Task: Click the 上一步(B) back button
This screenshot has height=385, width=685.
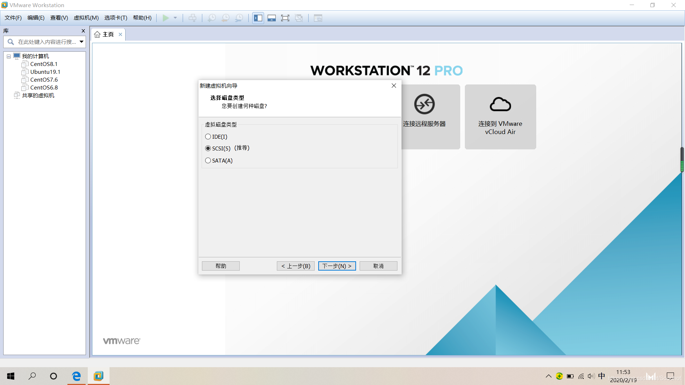Action: (x=296, y=266)
